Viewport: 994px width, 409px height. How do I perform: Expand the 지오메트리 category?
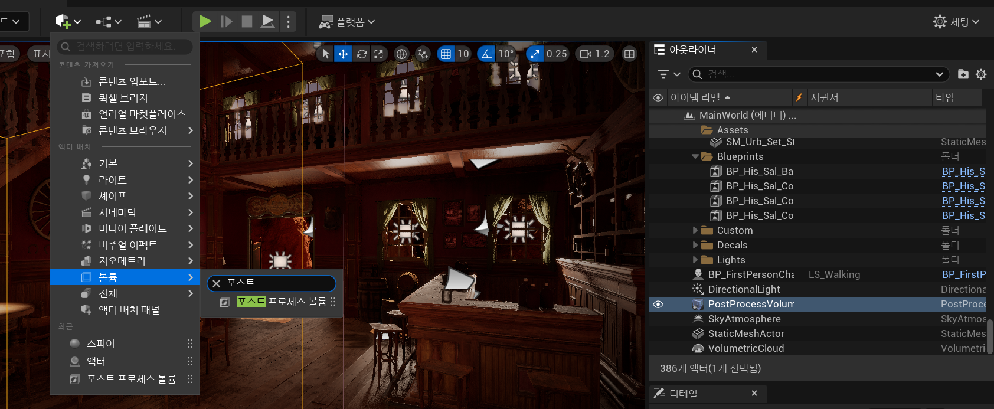coord(125,261)
